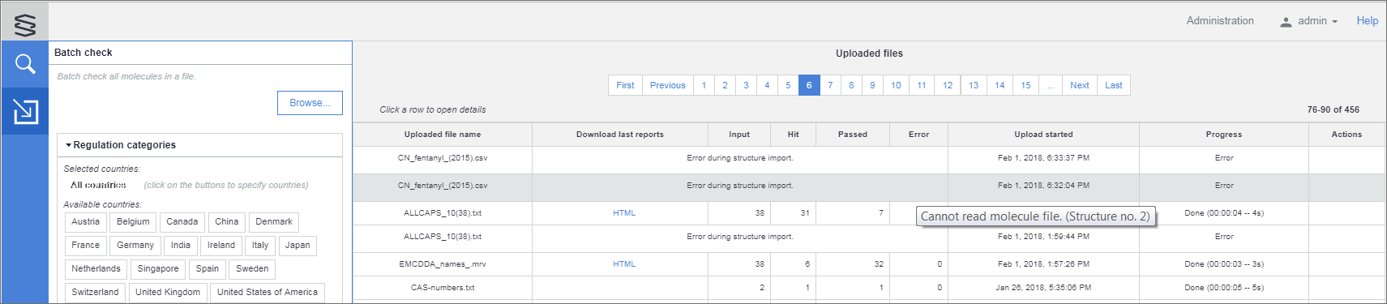Go to page 15

[1025, 85]
